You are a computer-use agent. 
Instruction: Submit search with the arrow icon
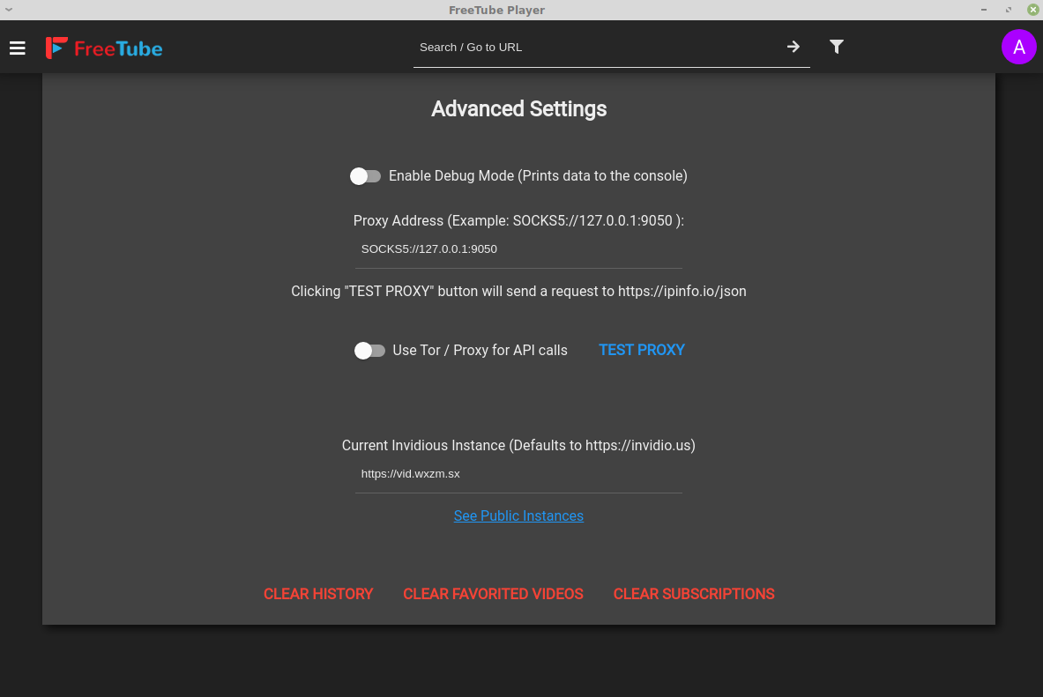click(793, 47)
